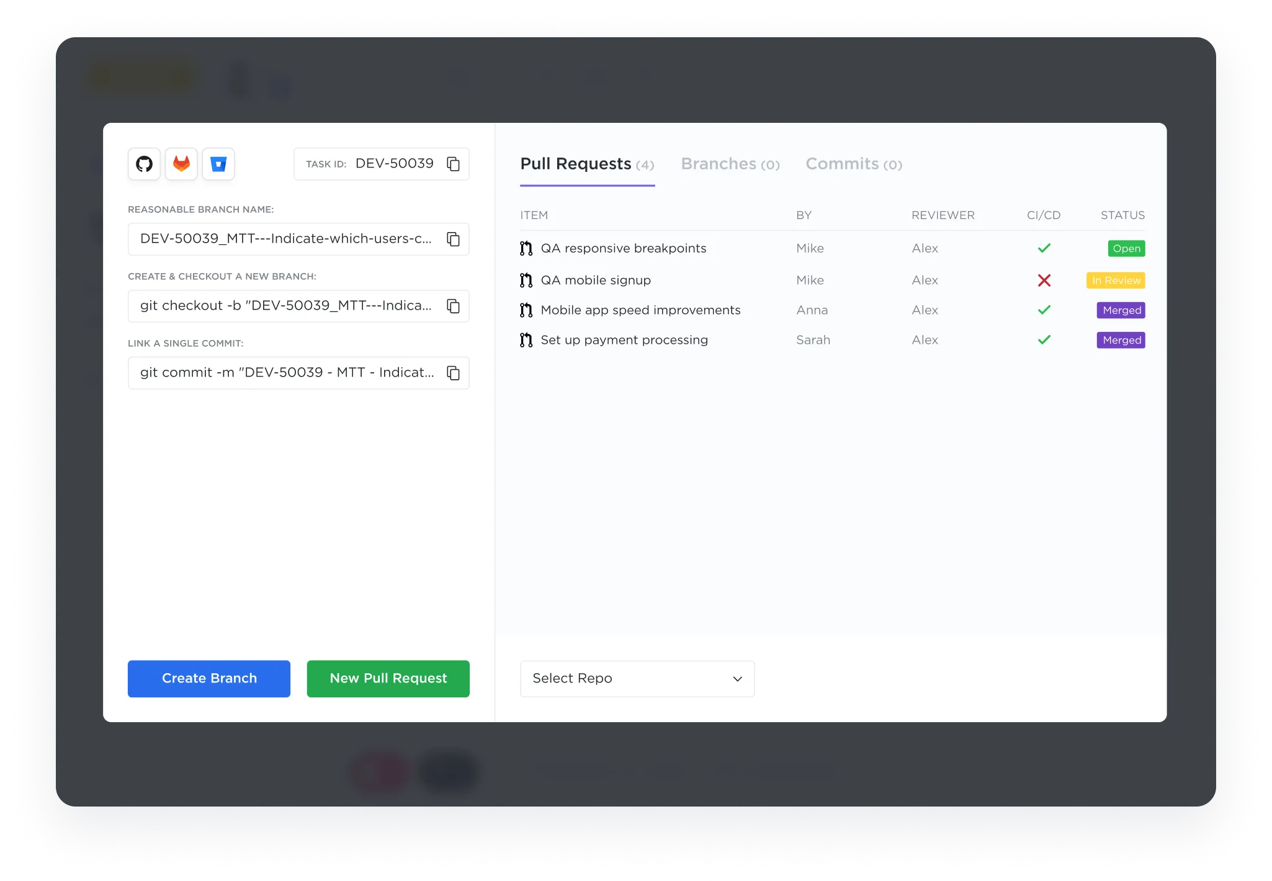Viewport: 1272px width, 881px height.
Task: Click CI/CD checkmark for Mobile app speed improvements
Action: pyautogui.click(x=1044, y=310)
